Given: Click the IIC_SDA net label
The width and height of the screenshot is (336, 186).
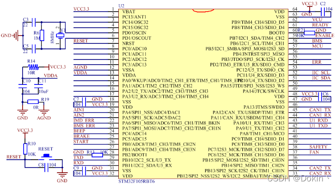Looking at the screenshot, I should point(321,78).
